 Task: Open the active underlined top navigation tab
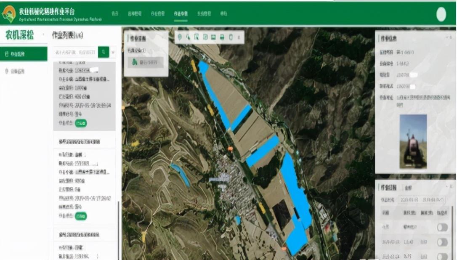(181, 14)
